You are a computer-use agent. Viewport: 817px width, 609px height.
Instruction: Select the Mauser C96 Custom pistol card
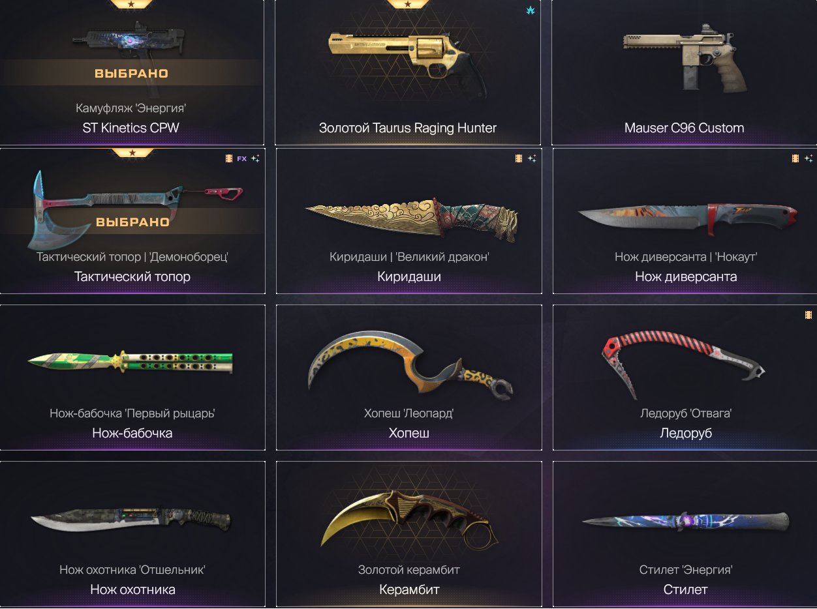[684, 72]
